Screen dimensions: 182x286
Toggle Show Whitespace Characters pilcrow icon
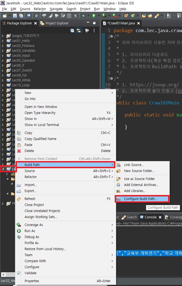[x=75, y=16]
